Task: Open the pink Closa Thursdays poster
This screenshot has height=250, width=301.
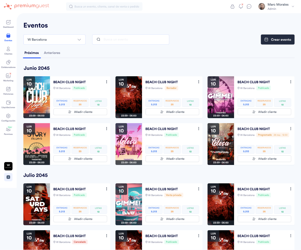Action: coord(129,144)
